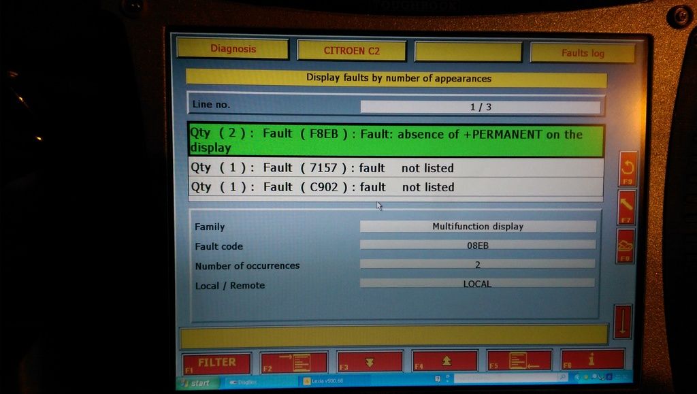Click the LOCAL value field

477,283
